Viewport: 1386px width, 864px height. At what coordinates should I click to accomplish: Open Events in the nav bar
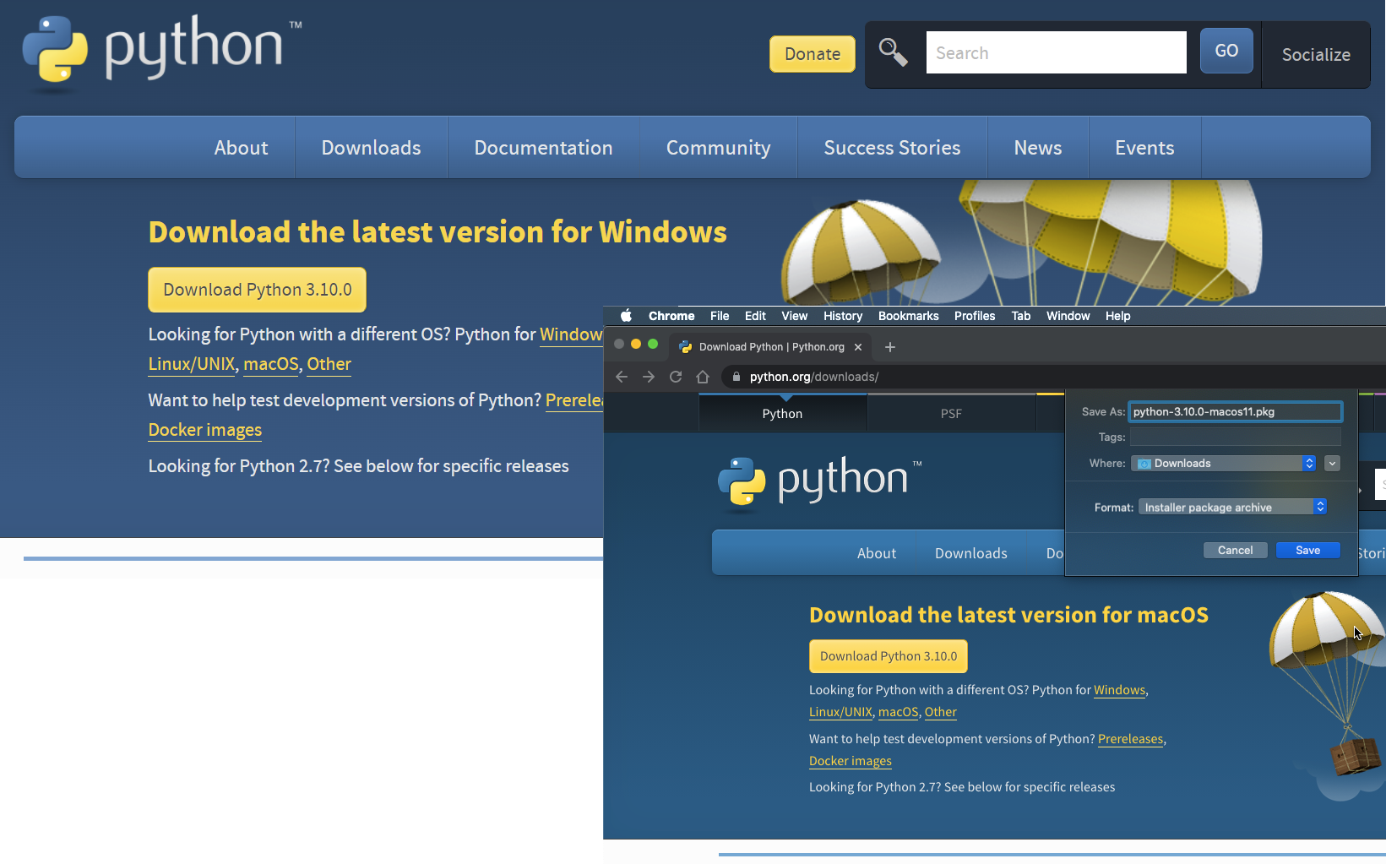pos(1144,148)
